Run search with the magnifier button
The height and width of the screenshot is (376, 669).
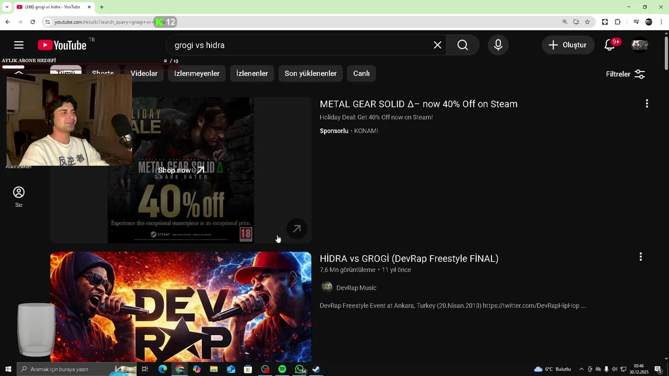(x=463, y=45)
